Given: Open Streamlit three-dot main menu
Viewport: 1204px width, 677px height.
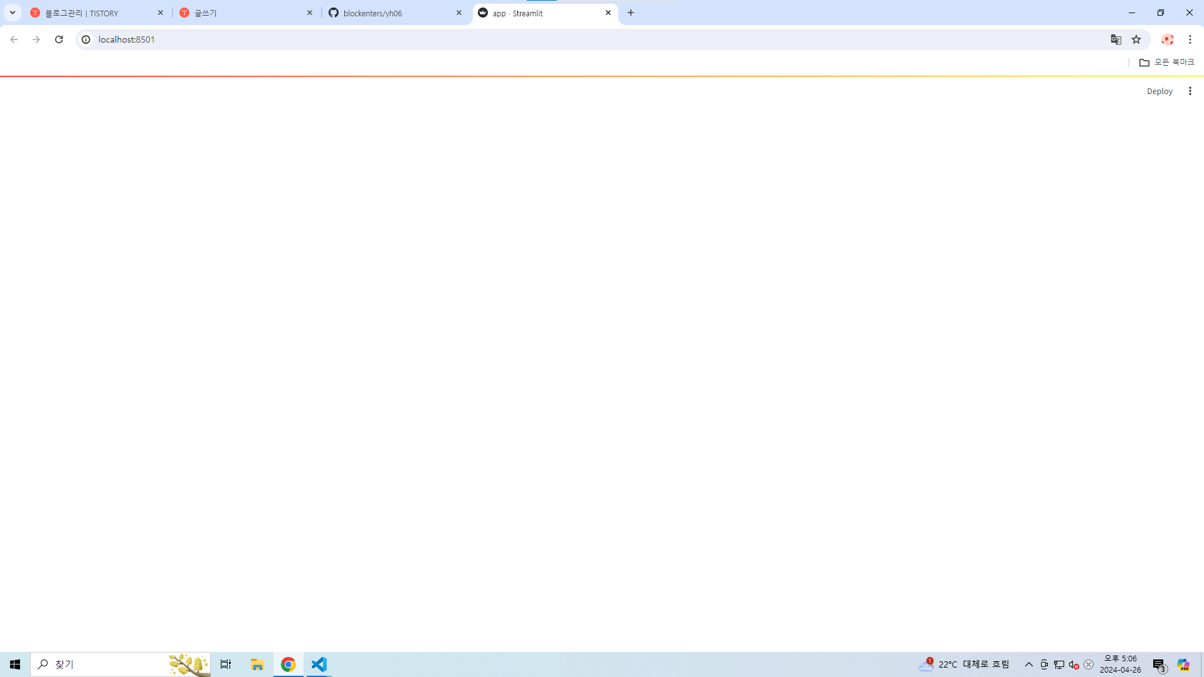Looking at the screenshot, I should (1190, 91).
